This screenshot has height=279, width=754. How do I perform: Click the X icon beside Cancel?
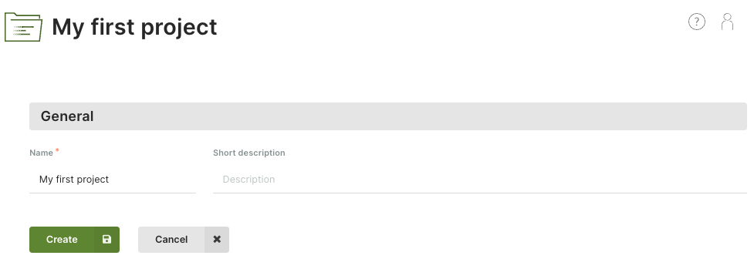click(x=217, y=239)
